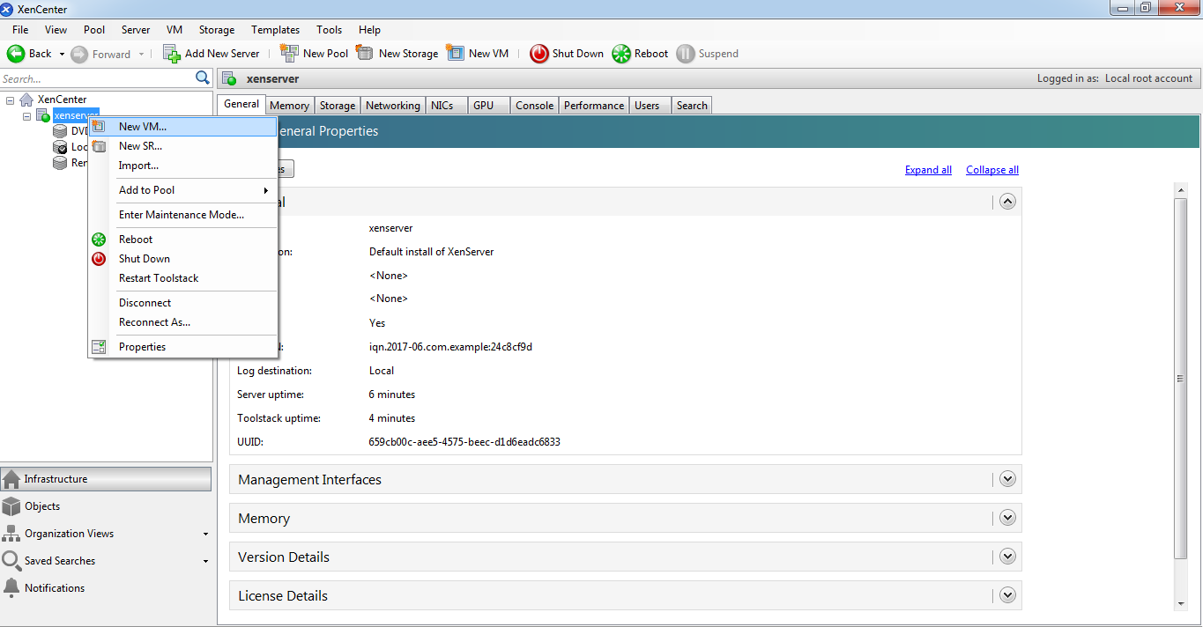Click the Collapse all link

pyautogui.click(x=992, y=170)
